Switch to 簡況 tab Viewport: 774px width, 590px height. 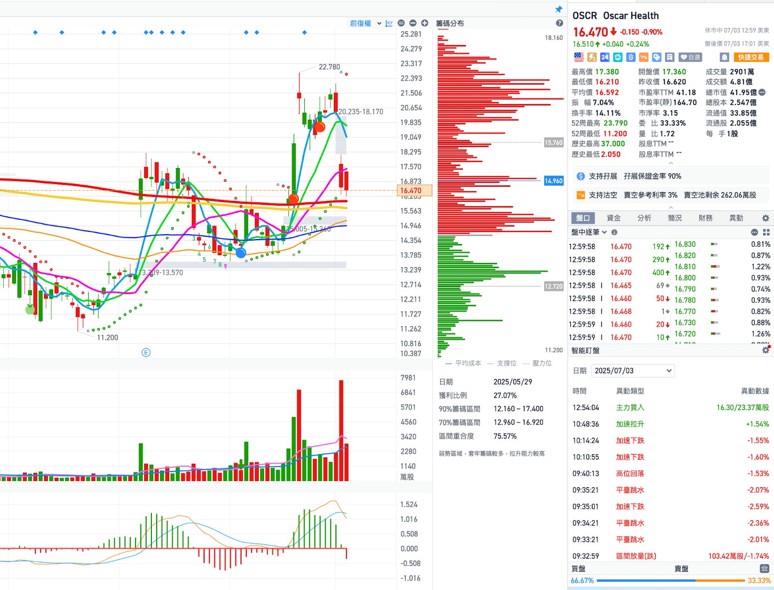tap(675, 218)
